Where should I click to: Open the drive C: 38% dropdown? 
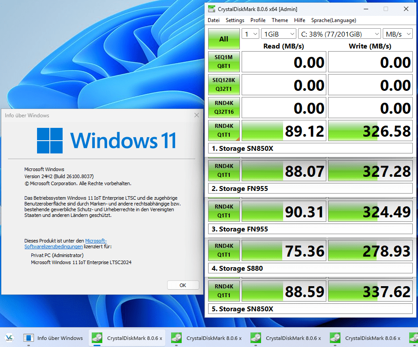click(340, 34)
